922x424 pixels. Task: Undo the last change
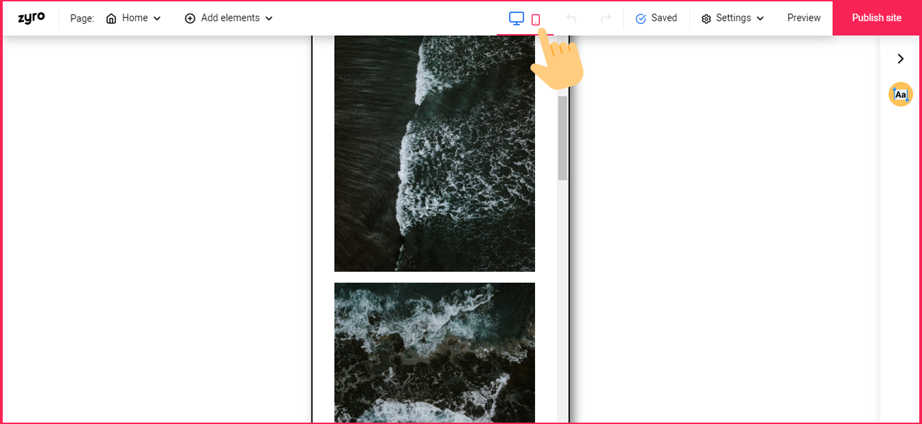pos(571,19)
